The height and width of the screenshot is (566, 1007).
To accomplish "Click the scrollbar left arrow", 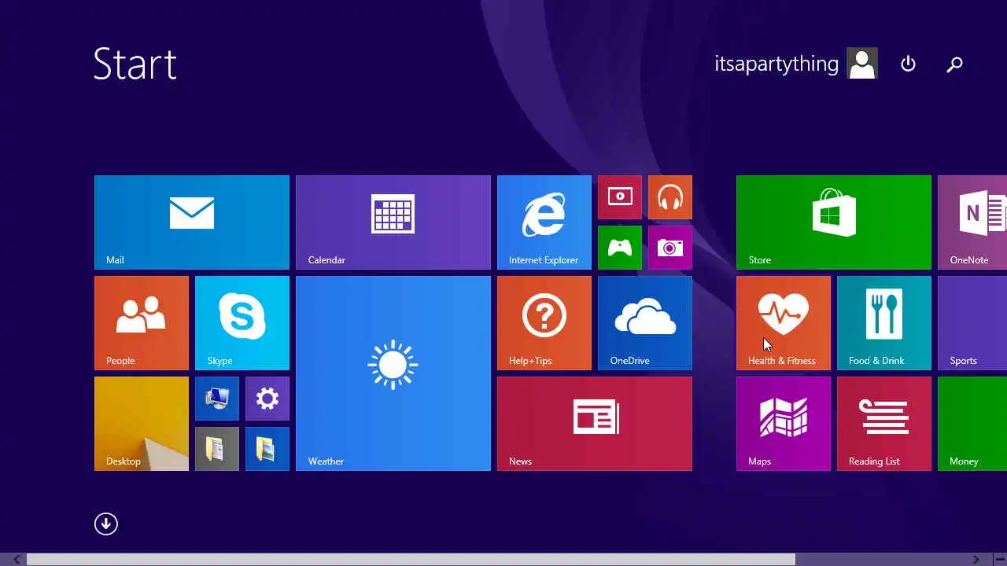I will [x=17, y=560].
